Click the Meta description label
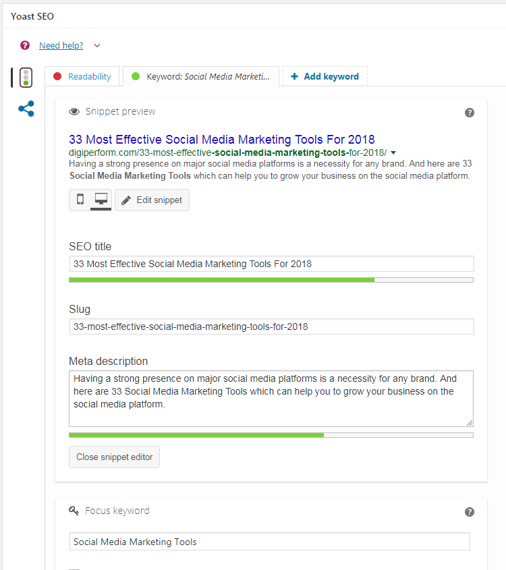Image resolution: width=506 pixels, height=570 pixels. (x=109, y=362)
